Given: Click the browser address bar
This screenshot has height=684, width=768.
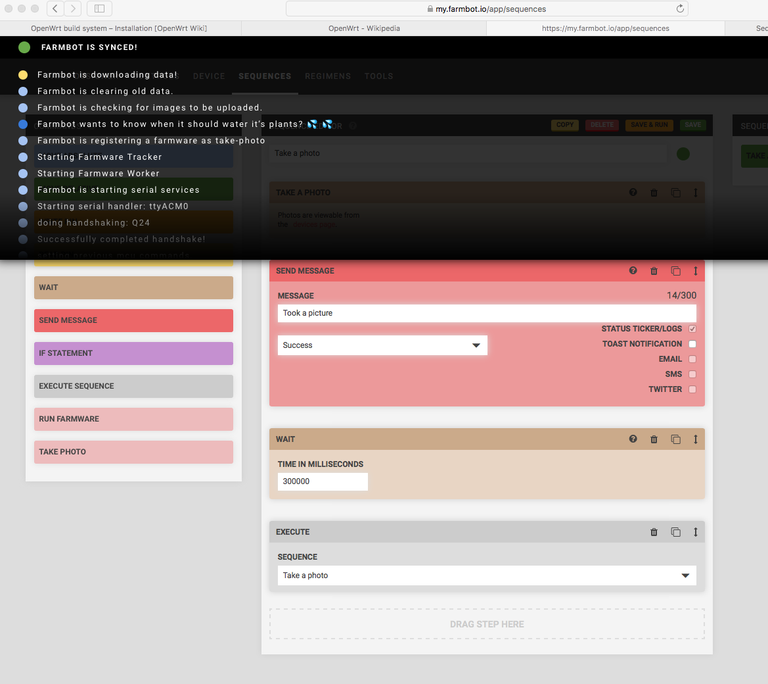Looking at the screenshot, I should click(487, 9).
